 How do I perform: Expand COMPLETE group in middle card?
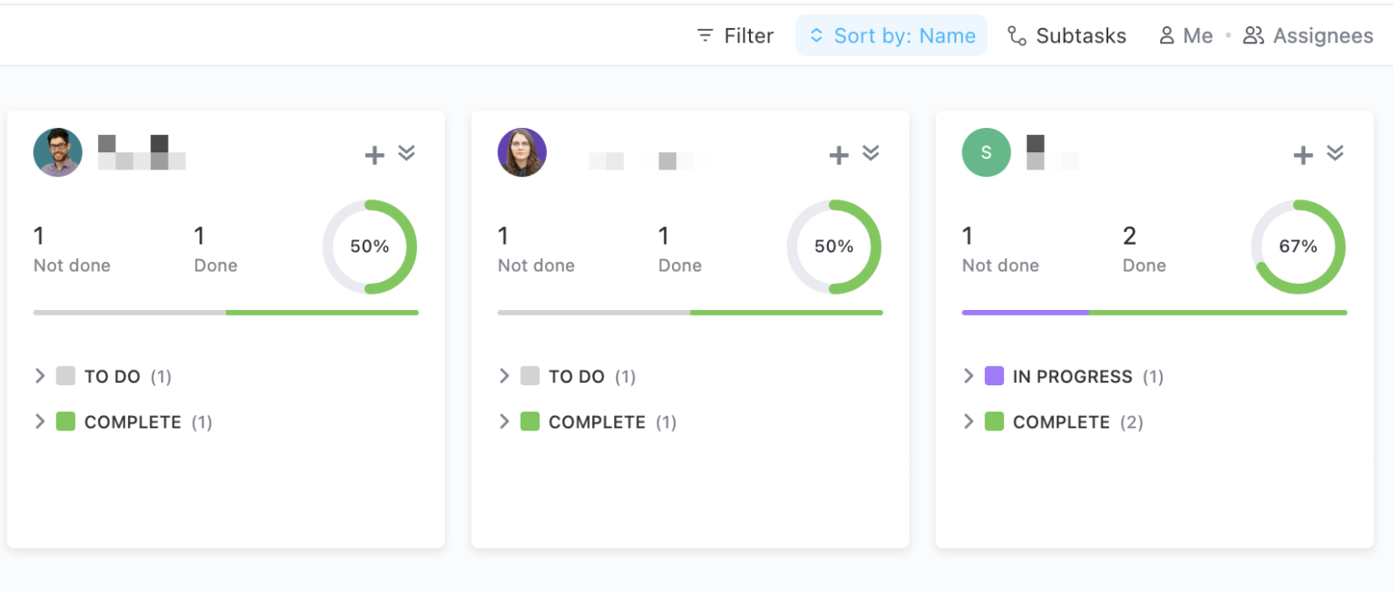click(504, 422)
